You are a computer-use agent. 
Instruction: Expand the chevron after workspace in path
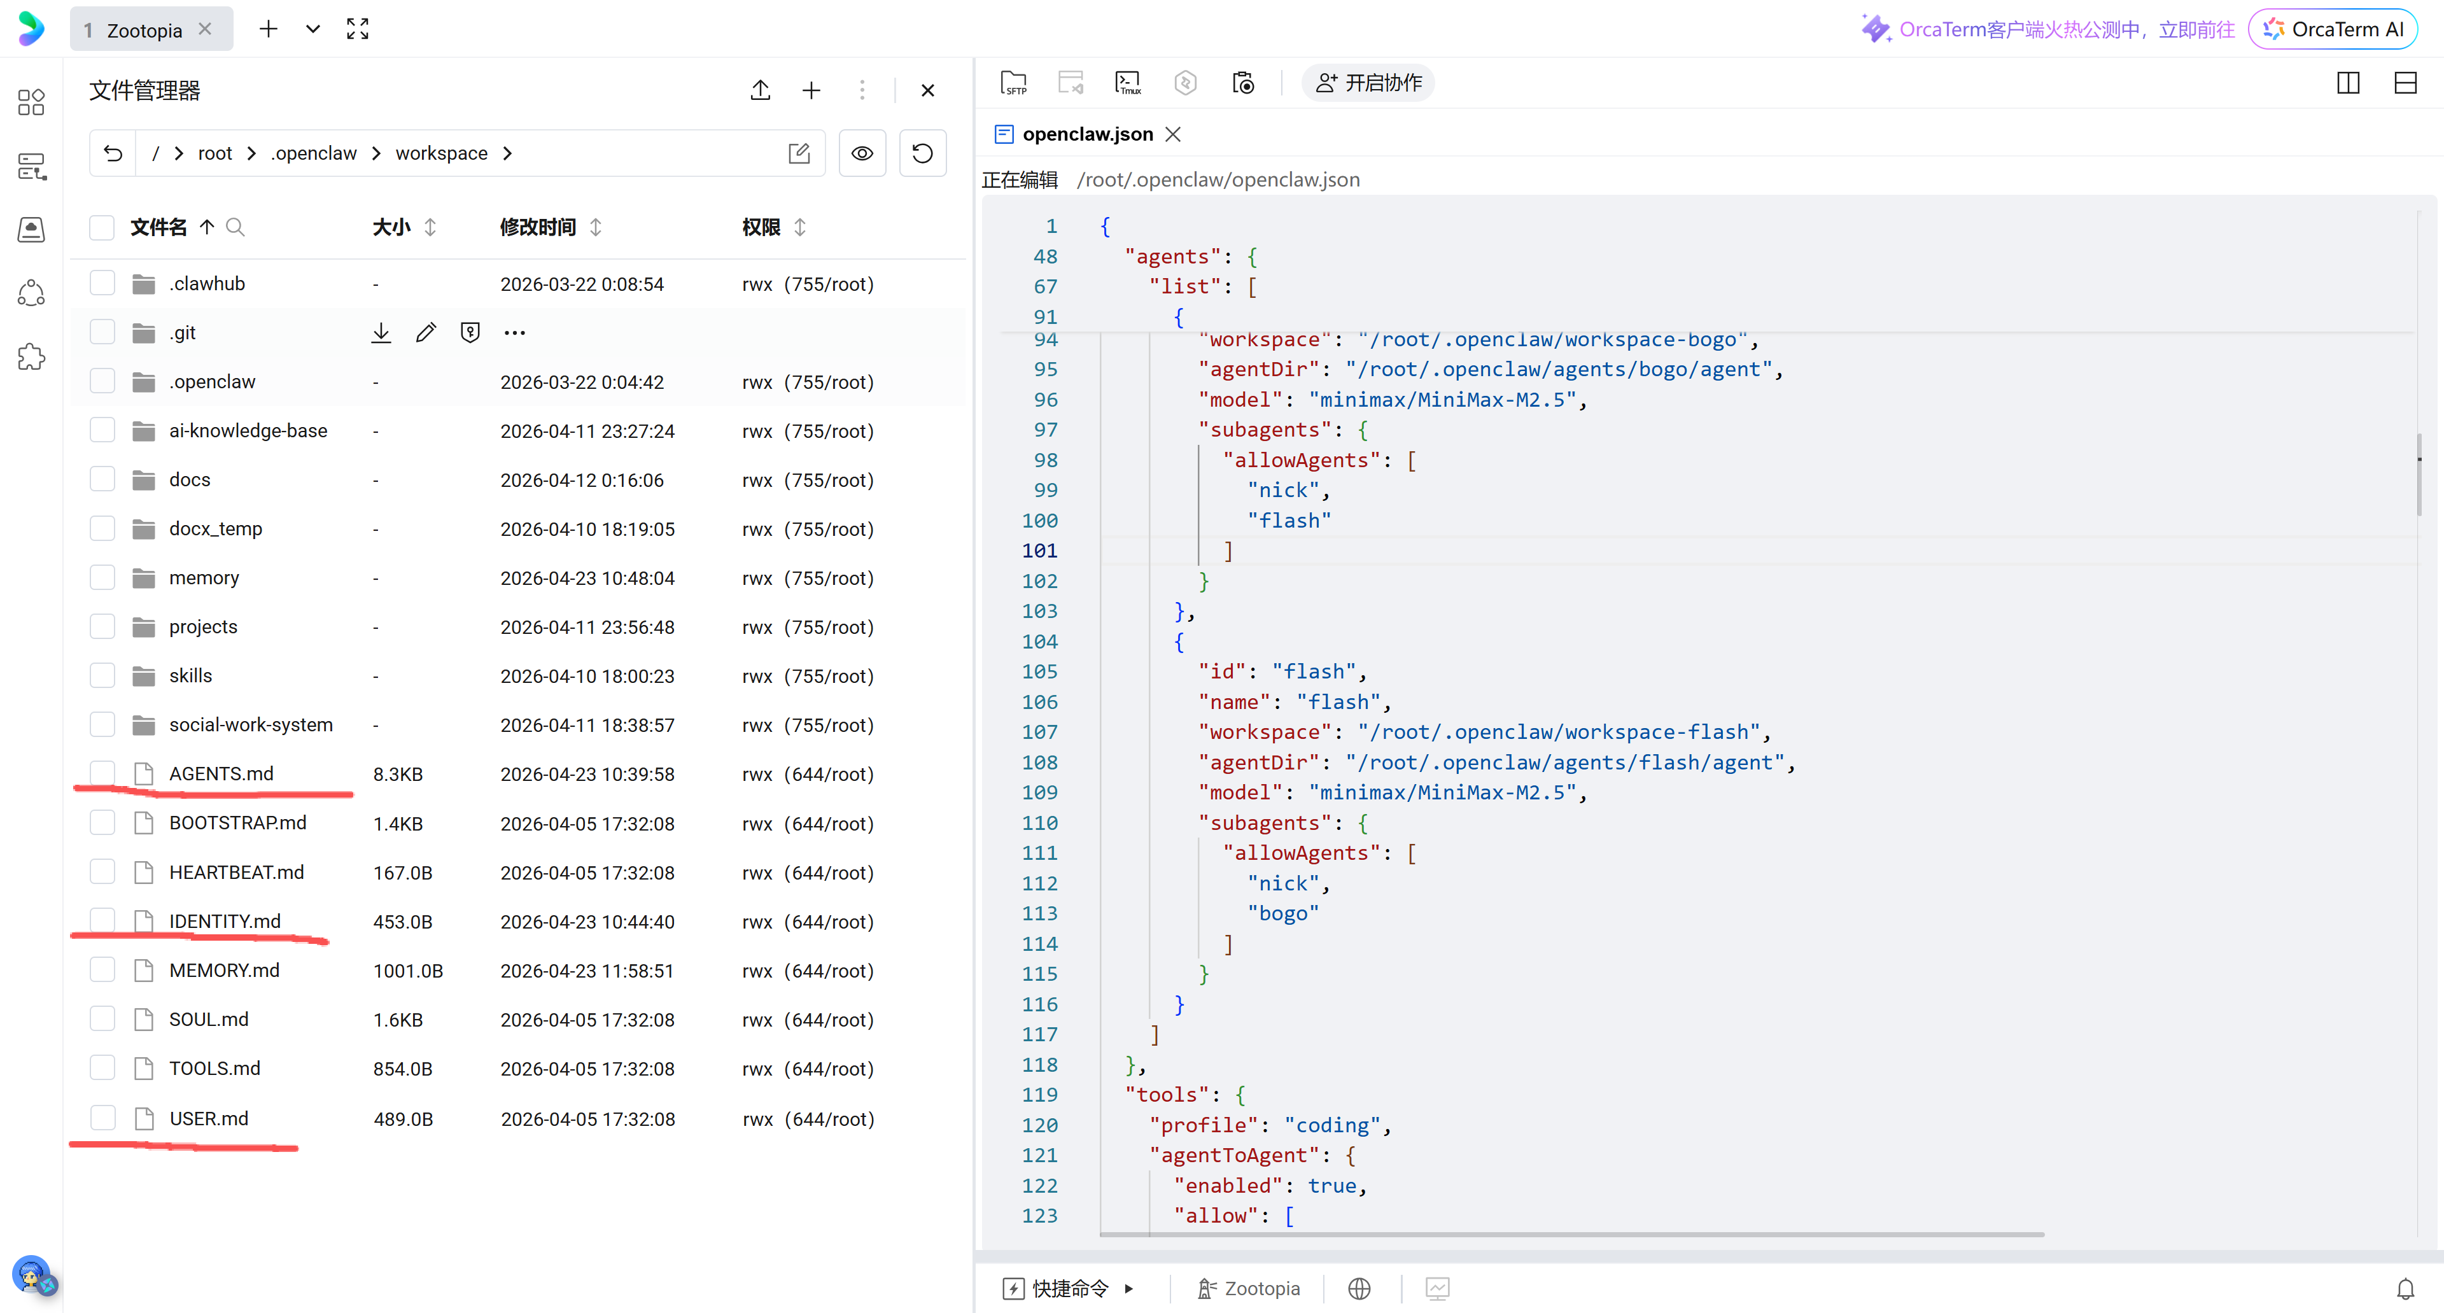click(508, 153)
